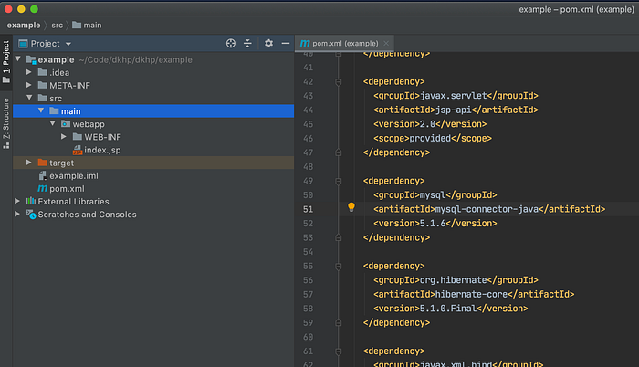The width and height of the screenshot is (639, 367).
Task: Fold the dependency block at line 49
Action: (339, 181)
